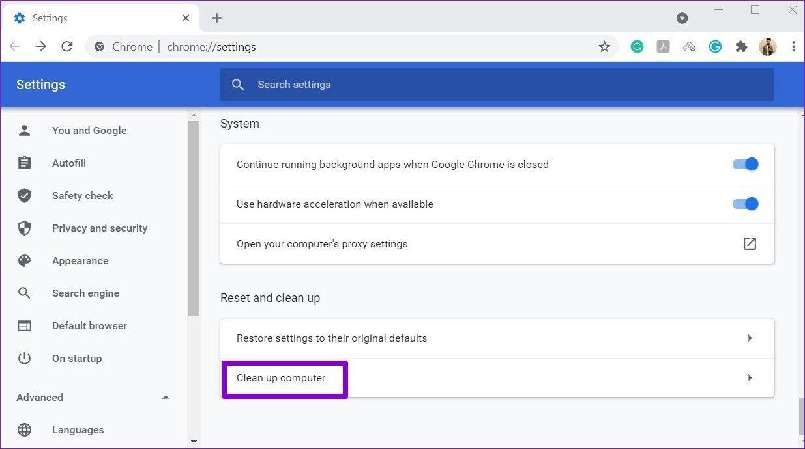This screenshot has height=449, width=805.
Task: Click the sidebar scrollbar thumb
Action: pos(194,218)
